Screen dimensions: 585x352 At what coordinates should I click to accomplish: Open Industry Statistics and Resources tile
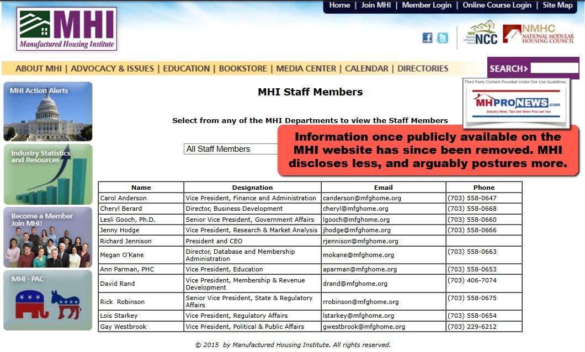tap(48, 174)
